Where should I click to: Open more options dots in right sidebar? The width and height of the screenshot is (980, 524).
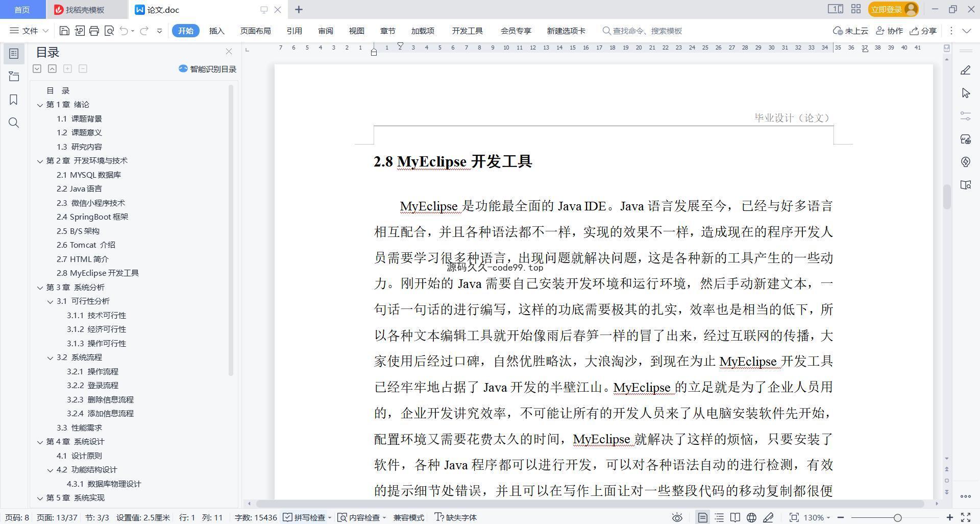point(965,496)
